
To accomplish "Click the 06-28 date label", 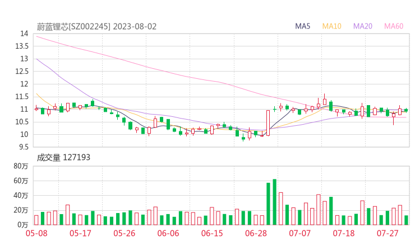I will [256, 233].
